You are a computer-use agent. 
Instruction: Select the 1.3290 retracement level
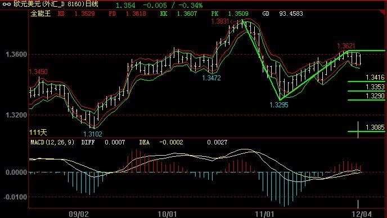(375, 96)
